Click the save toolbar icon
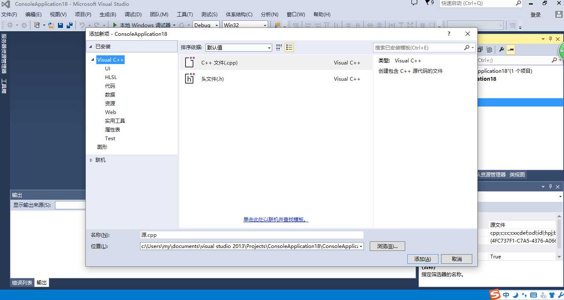564x300 pixels. 60,25
